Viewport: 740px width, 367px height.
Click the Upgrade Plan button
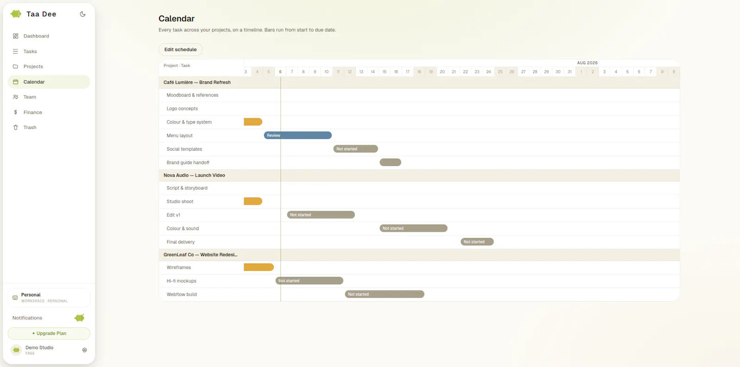pos(49,333)
